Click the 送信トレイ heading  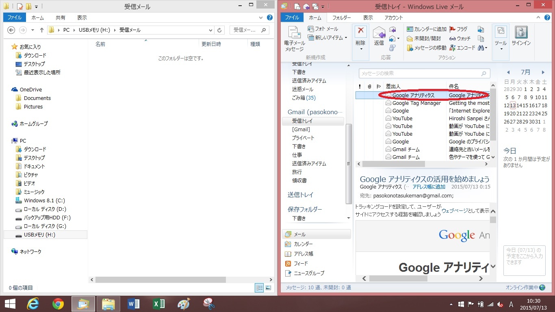(x=300, y=195)
